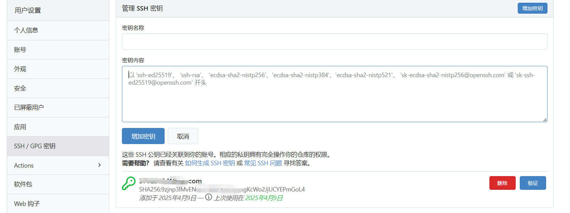Image resolution: width=570 pixels, height=213 pixels.
Task: Click the info circle icon beside added date
Action: pyautogui.click(x=209, y=197)
